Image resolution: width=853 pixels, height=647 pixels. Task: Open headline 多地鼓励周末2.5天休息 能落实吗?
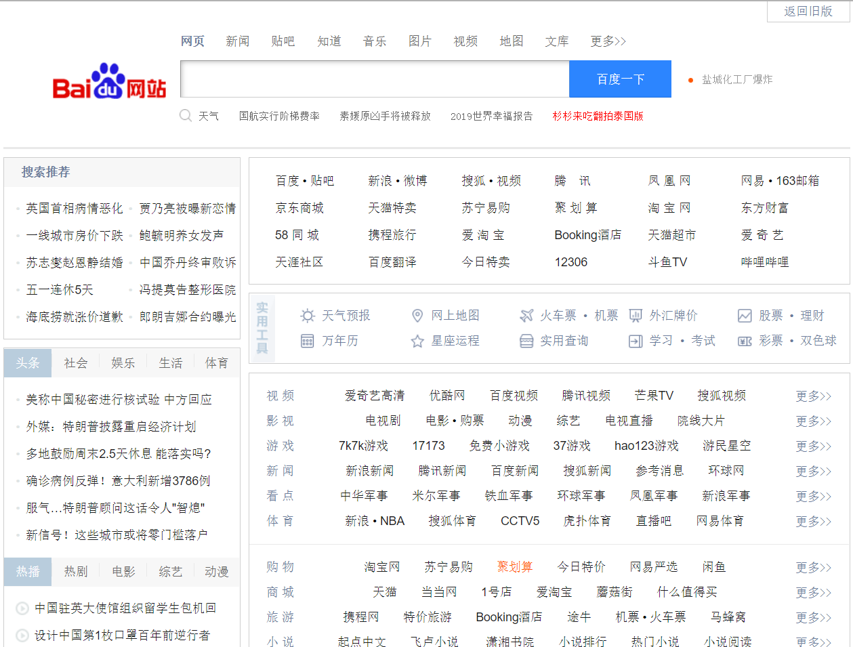click(x=119, y=454)
